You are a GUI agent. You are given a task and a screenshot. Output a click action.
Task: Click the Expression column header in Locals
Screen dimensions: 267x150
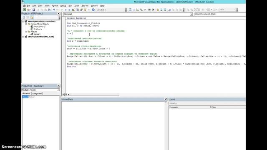click(189, 107)
